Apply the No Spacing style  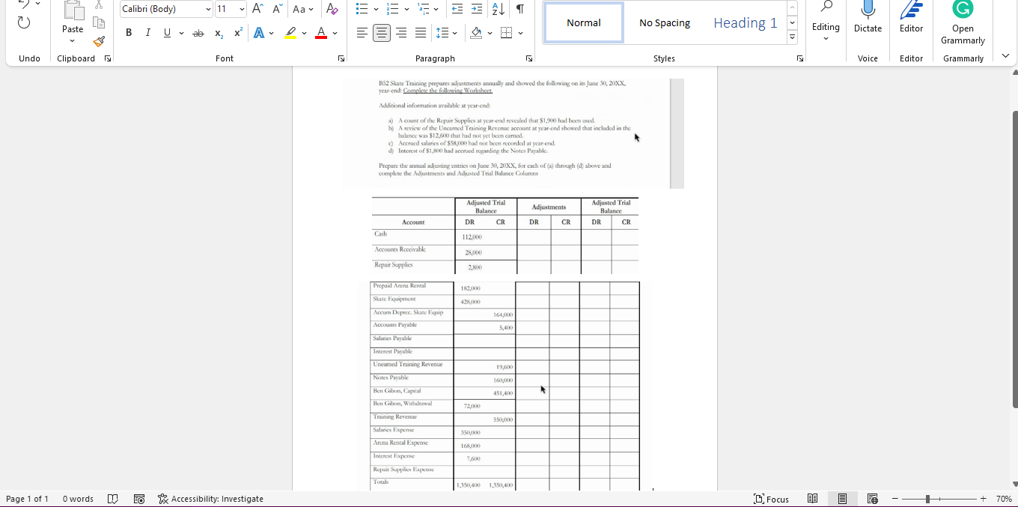[x=665, y=22]
